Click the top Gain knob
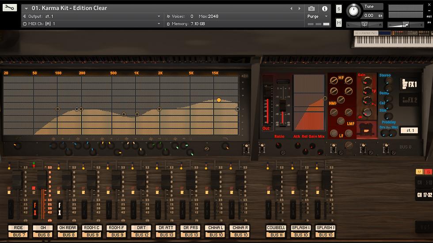Viewport: 433px width, 243px height. pos(367,81)
